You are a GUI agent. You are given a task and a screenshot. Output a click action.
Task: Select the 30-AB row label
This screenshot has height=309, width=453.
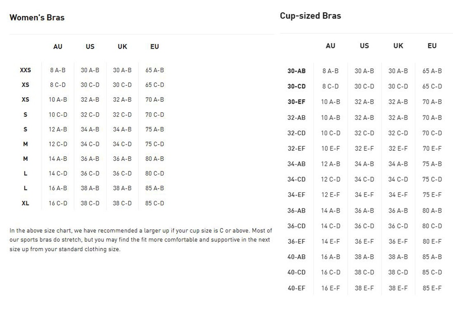(x=297, y=71)
